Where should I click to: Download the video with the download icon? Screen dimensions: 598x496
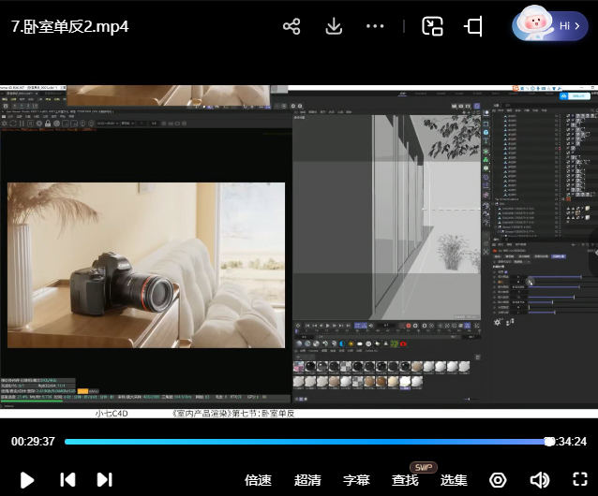pos(334,26)
